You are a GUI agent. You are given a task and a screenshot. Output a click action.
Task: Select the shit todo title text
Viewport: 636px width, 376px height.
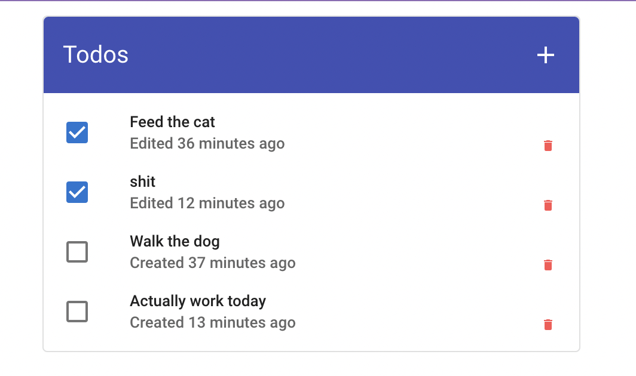tap(142, 181)
